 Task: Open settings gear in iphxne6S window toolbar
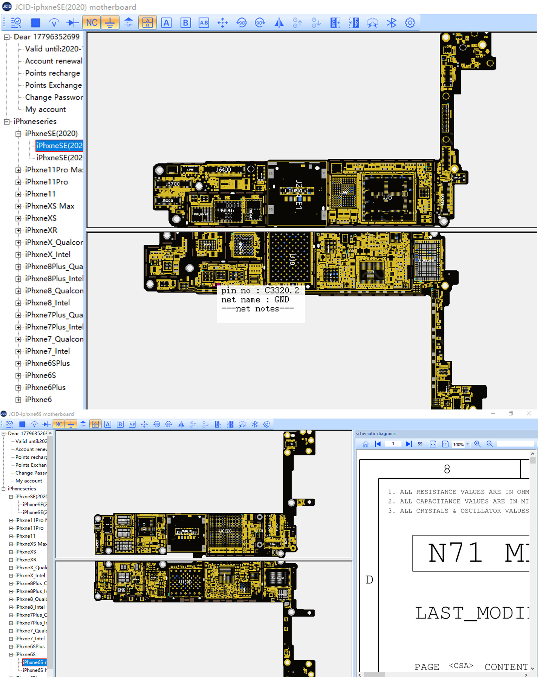(x=267, y=424)
